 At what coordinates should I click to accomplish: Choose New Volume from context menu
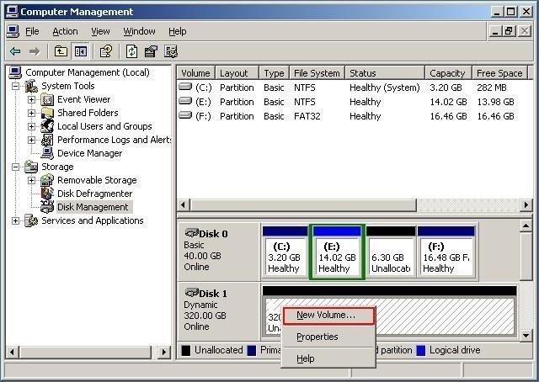coord(328,316)
